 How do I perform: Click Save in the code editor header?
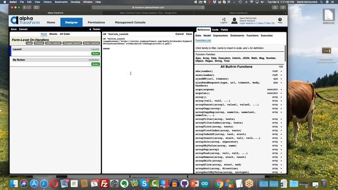coord(189,34)
